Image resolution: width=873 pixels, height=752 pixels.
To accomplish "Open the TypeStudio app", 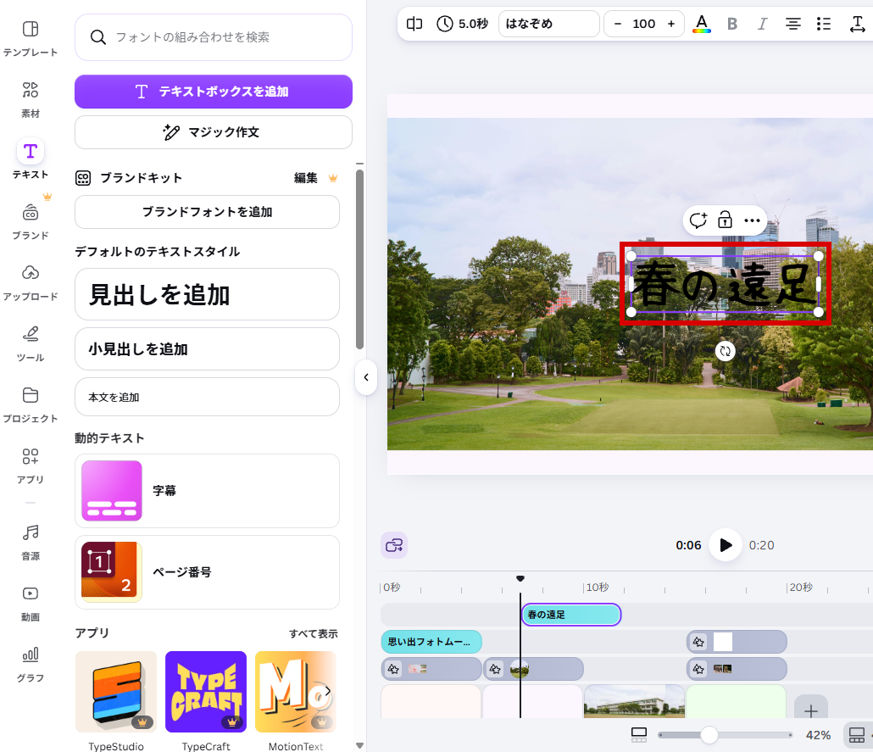I will pos(116,691).
